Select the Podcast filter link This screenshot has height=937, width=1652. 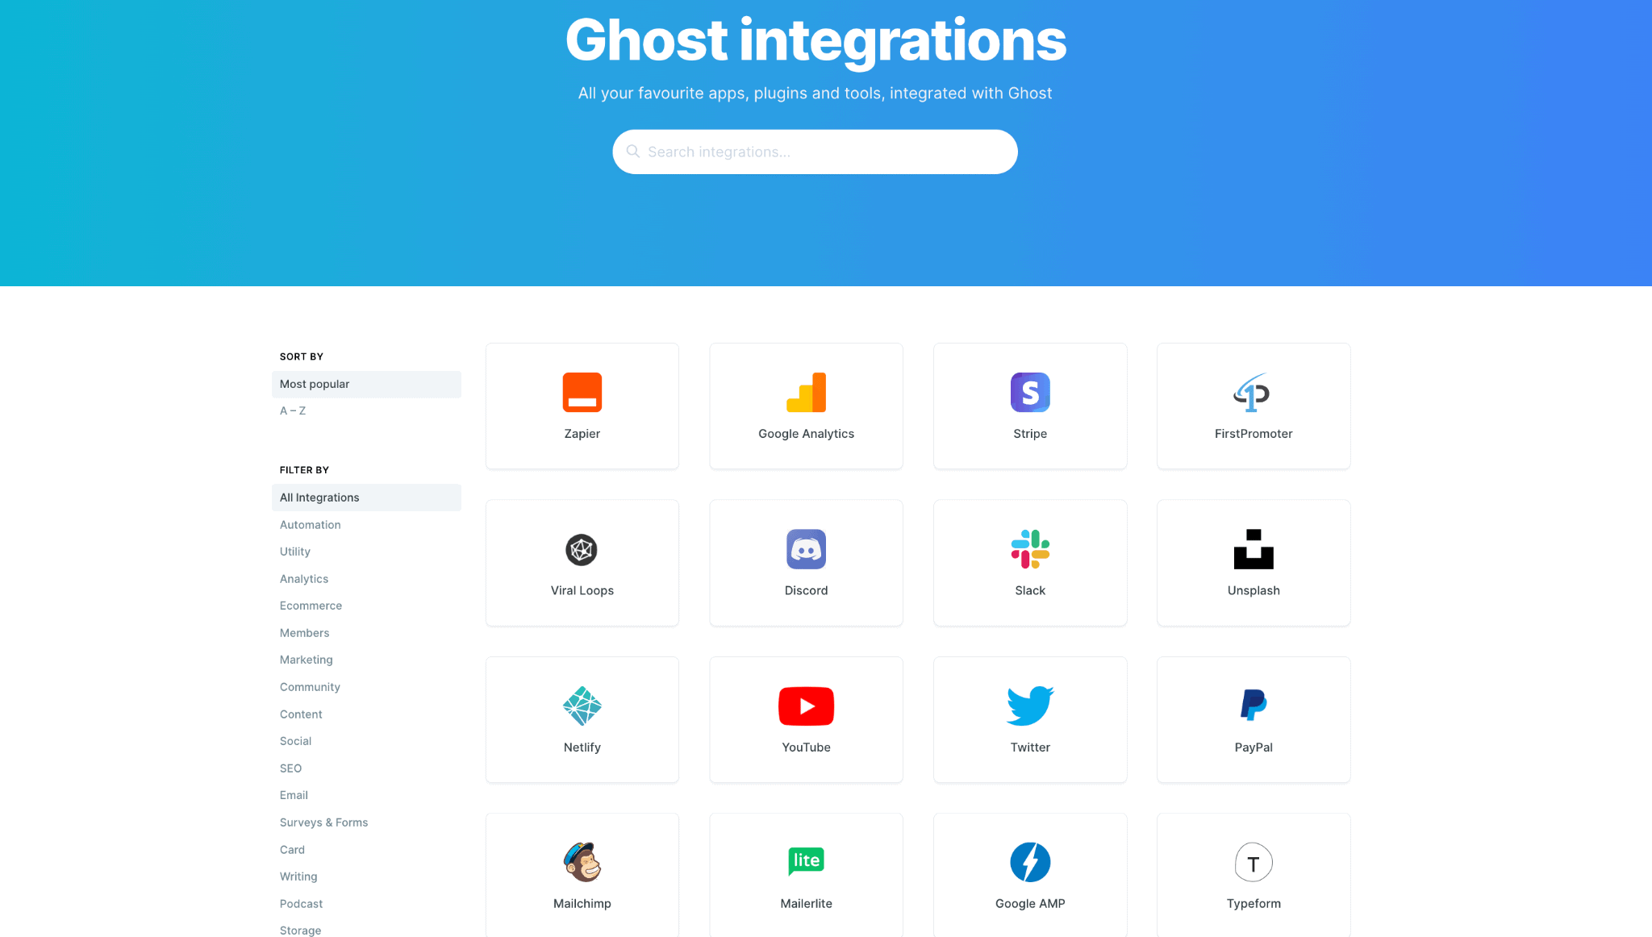(301, 903)
